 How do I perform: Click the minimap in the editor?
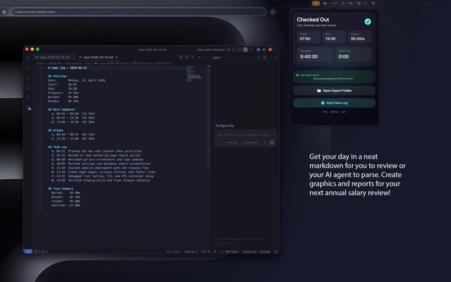[194, 74]
